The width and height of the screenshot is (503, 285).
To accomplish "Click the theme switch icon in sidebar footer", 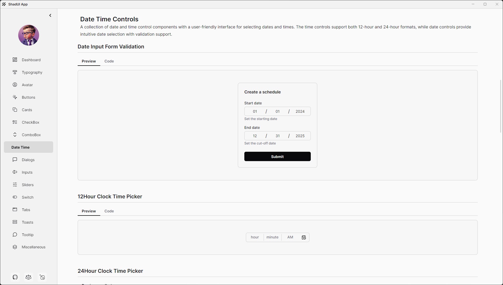I will [42, 277].
